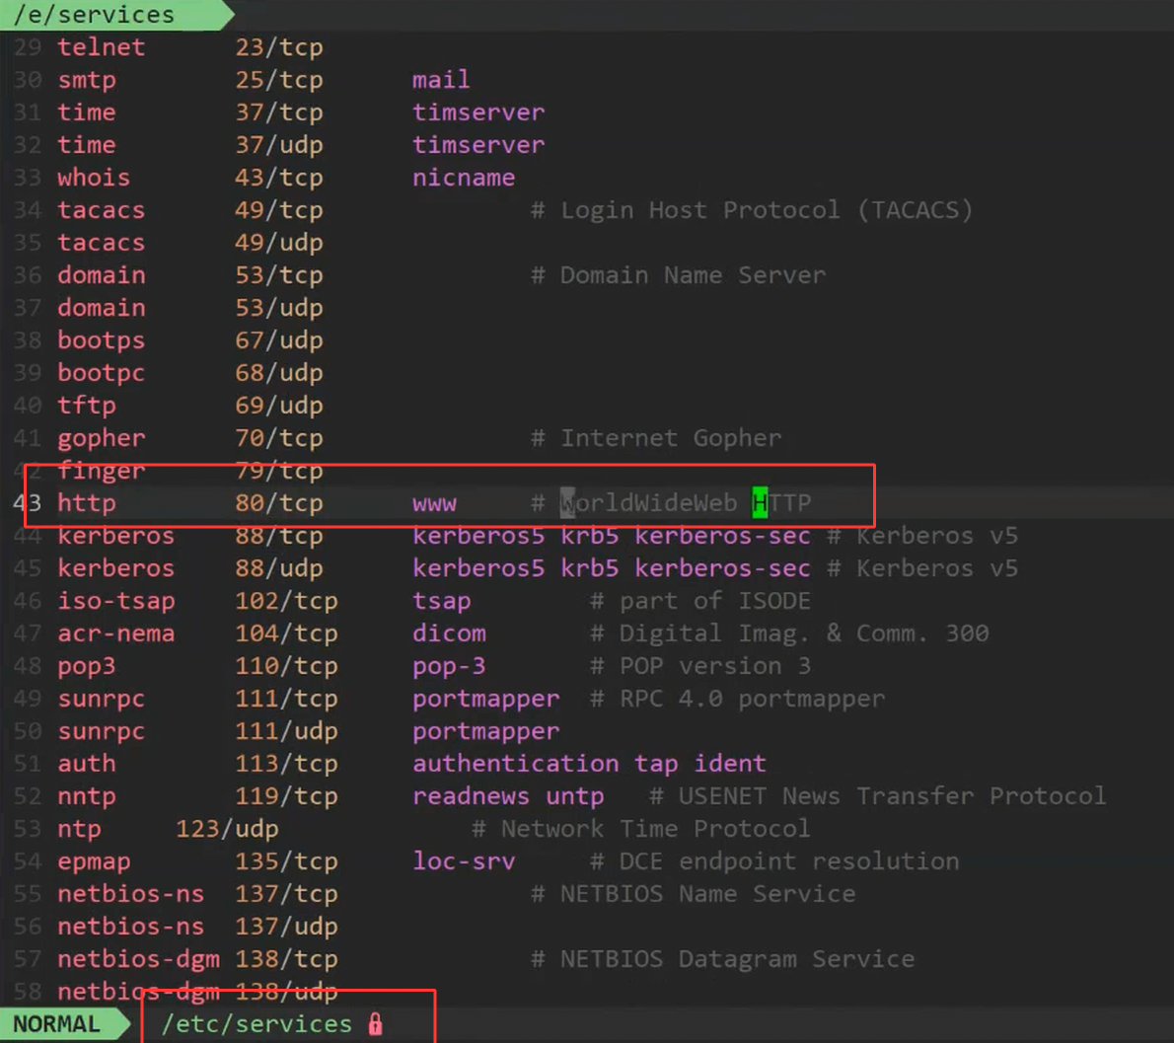1174x1043 pixels.
Task: Click 'kerberos-sec' on line 45
Action: [722, 568]
